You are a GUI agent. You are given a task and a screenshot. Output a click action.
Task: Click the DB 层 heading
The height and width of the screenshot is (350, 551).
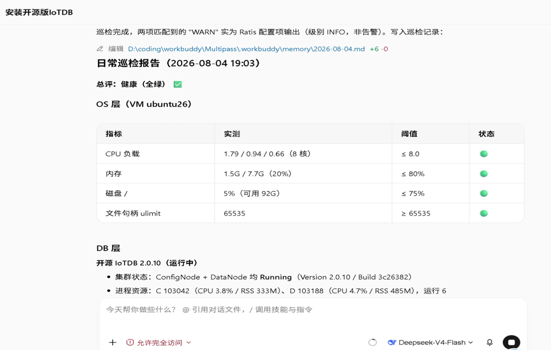[x=108, y=248]
